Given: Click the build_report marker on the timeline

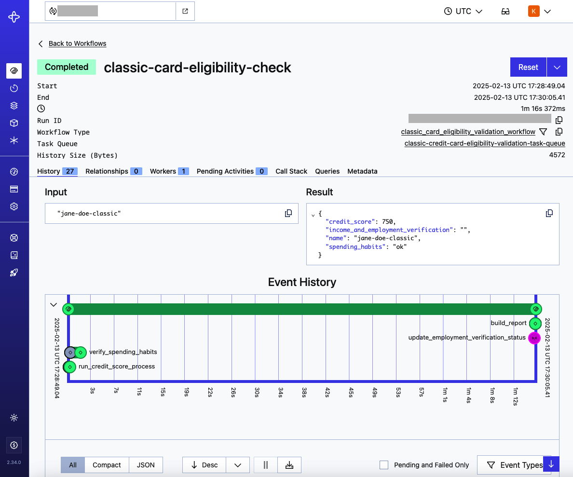Looking at the screenshot, I should coord(535,324).
